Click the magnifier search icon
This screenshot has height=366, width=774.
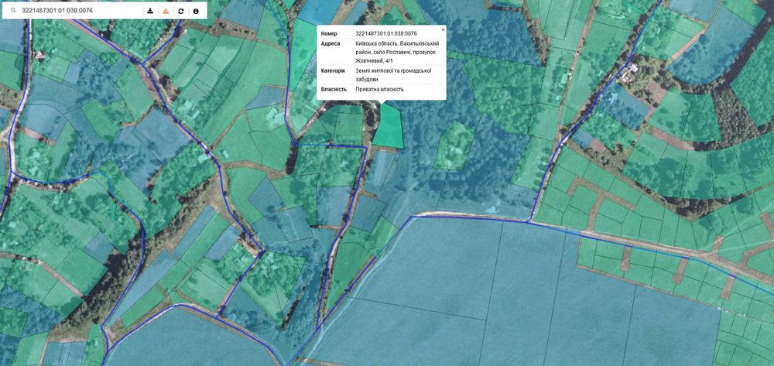click(13, 10)
